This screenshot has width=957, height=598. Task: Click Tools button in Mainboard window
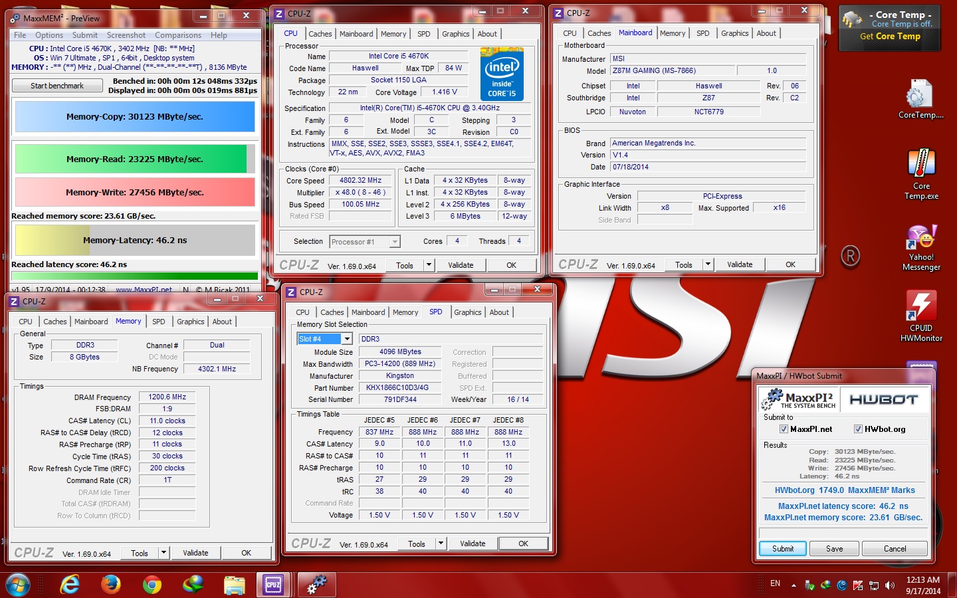[x=684, y=264]
